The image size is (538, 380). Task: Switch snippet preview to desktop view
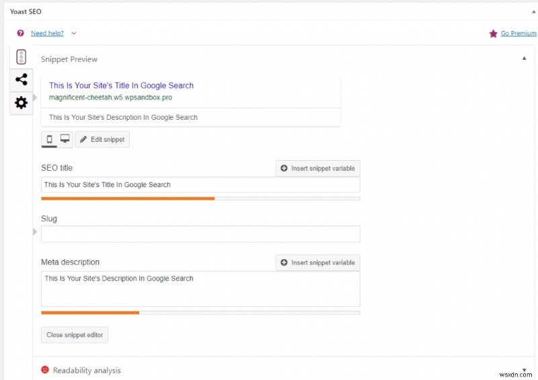pyautogui.click(x=65, y=139)
